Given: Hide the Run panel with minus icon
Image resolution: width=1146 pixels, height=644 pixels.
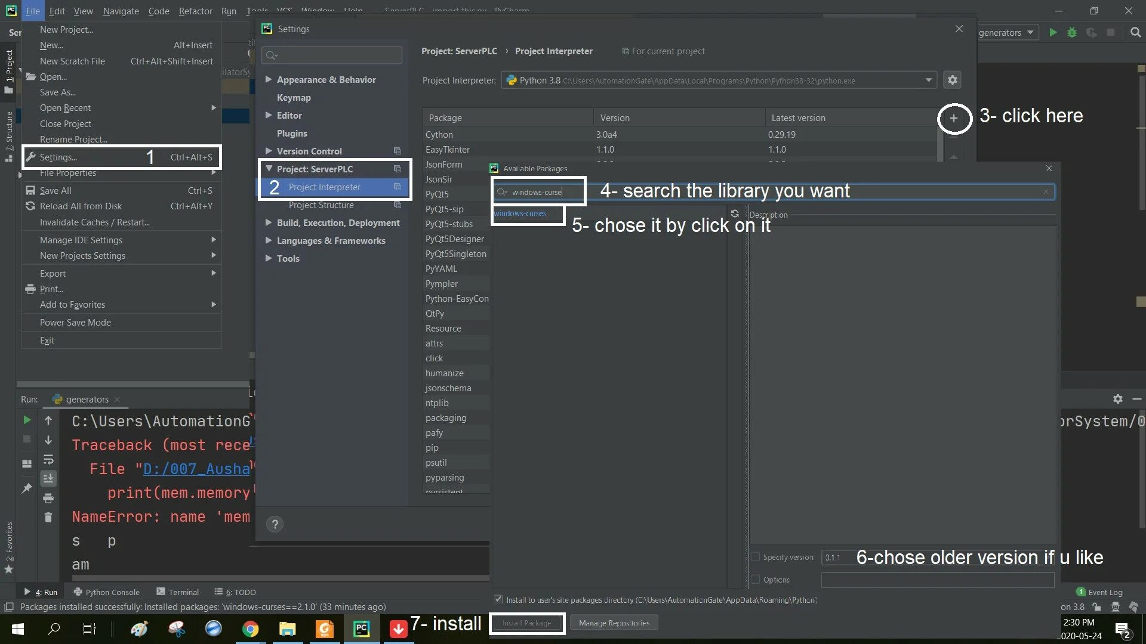Looking at the screenshot, I should (1136, 399).
